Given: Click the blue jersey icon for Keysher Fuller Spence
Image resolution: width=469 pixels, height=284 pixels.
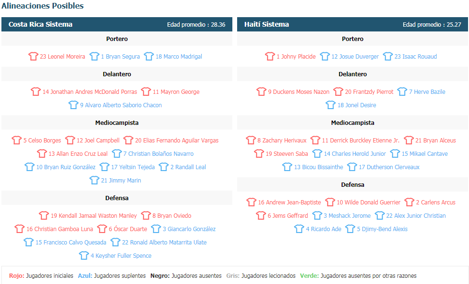Looking at the screenshot, I should click(84, 255).
